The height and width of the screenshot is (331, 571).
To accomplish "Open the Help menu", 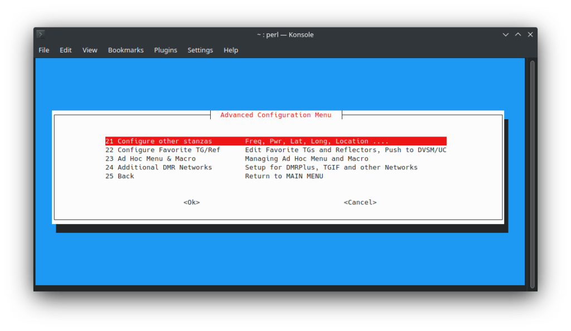I will coord(230,50).
